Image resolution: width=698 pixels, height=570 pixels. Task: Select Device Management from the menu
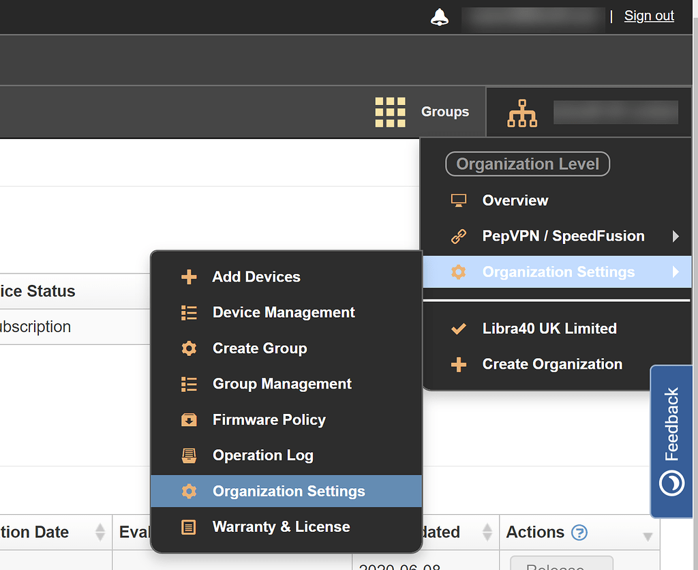pyautogui.click(x=284, y=312)
